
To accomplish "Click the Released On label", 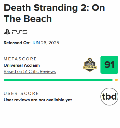I will [x=17, y=43].
